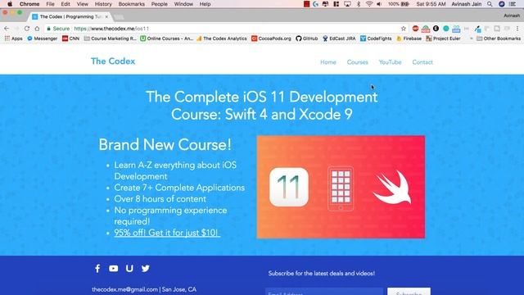The height and width of the screenshot is (295, 524).
Task: Open the Chrome three-dot menu
Action: click(517, 29)
